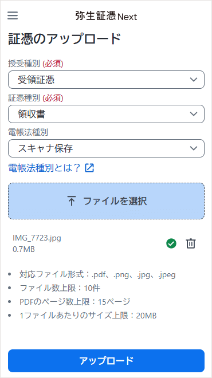The height and width of the screenshot is (378, 212).
Task: Click the chevron arrow on the 領収書 field
Action: pos(194,114)
